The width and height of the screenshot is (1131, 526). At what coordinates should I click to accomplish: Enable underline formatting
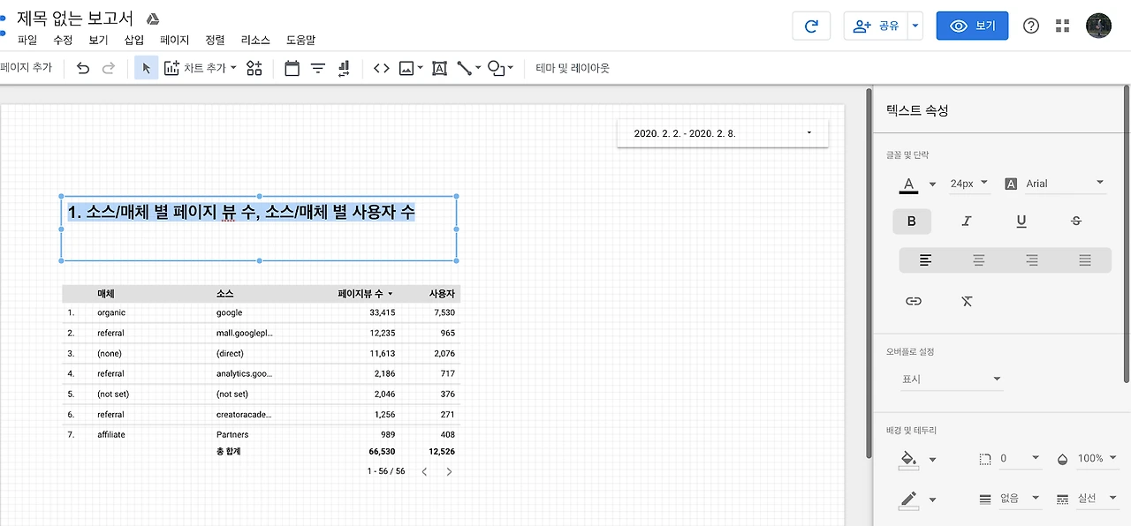[x=1021, y=221]
